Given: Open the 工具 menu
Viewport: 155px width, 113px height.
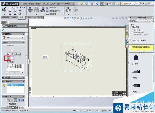Looking at the screenshot, I should coord(53,4).
